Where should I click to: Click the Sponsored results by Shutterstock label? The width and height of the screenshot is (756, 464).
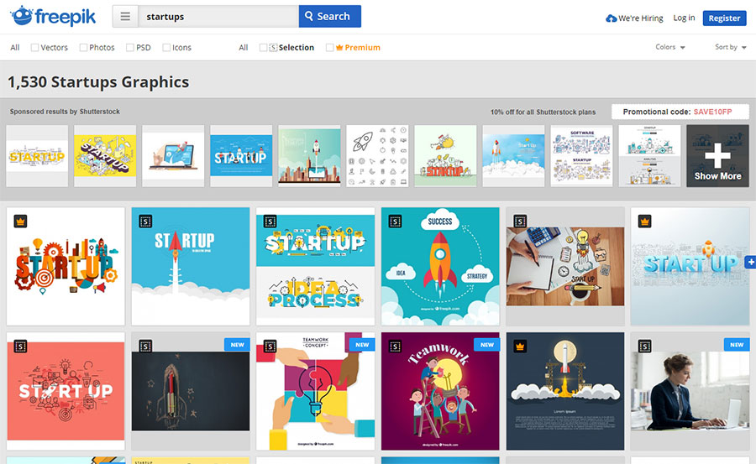(65, 112)
